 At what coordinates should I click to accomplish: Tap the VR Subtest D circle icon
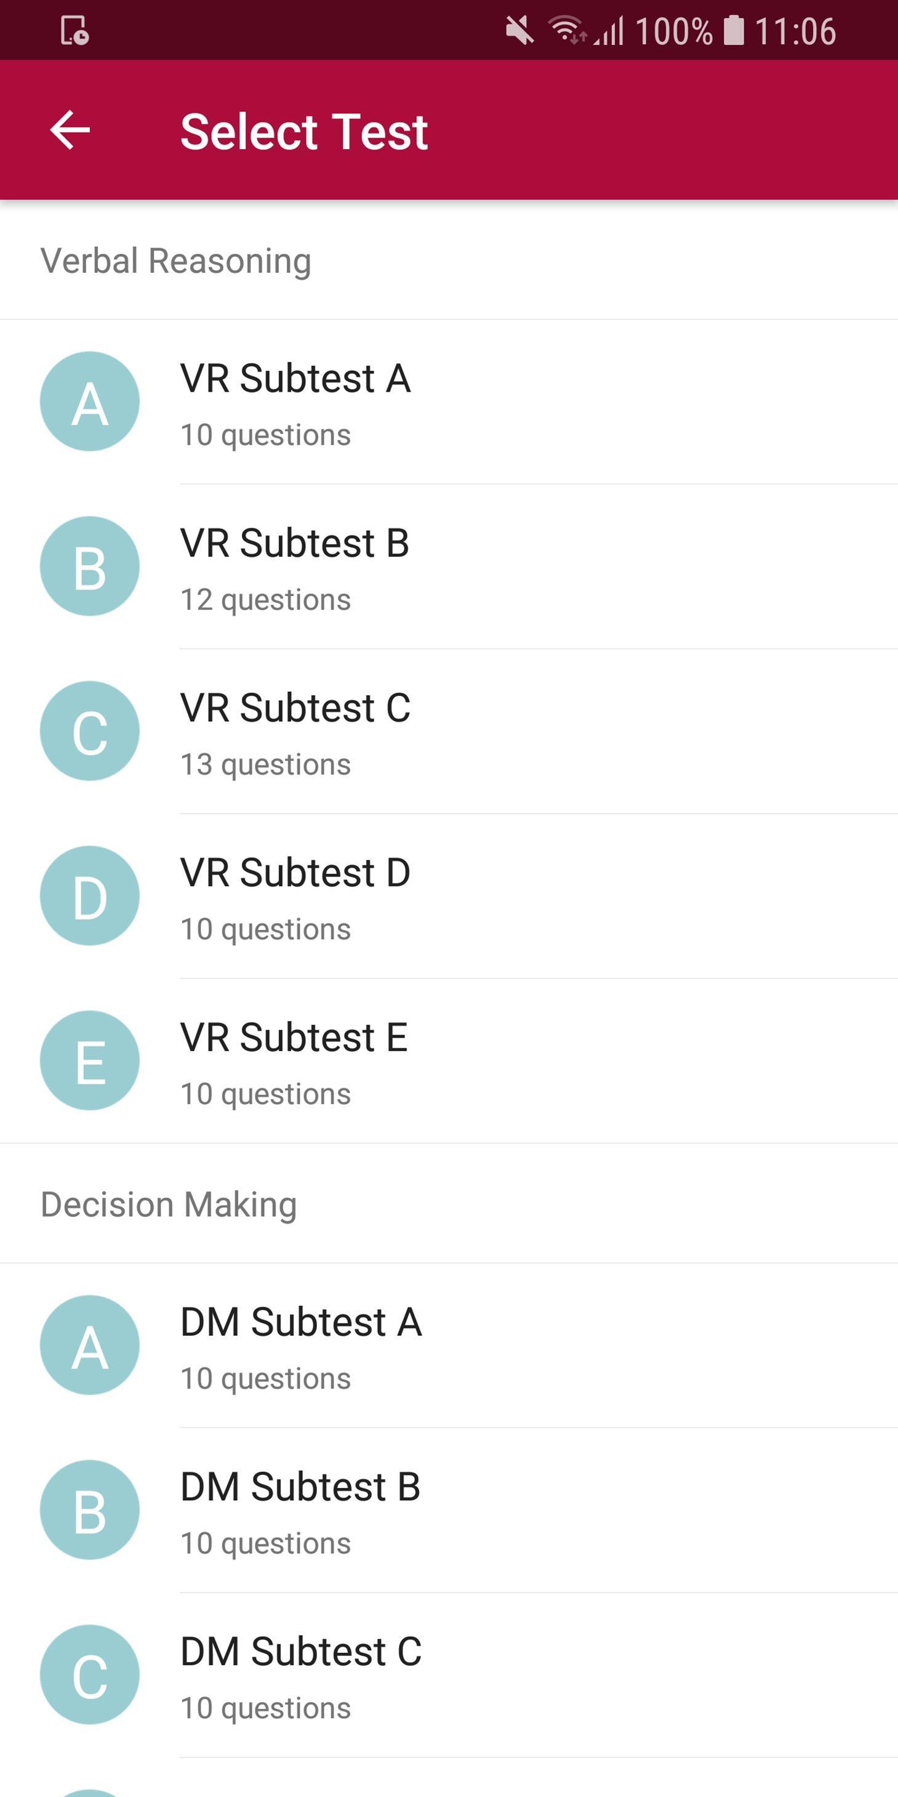[90, 895]
